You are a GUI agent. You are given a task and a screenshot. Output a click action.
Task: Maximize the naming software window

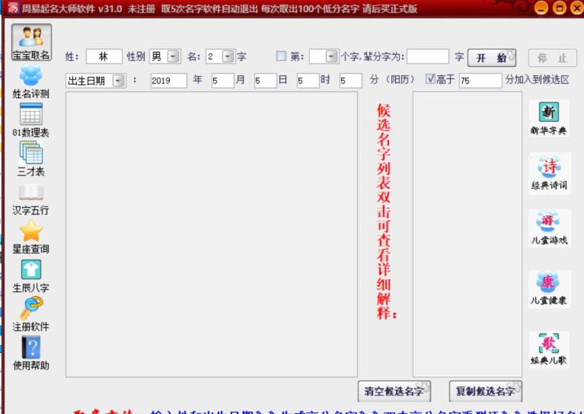[559, 8]
